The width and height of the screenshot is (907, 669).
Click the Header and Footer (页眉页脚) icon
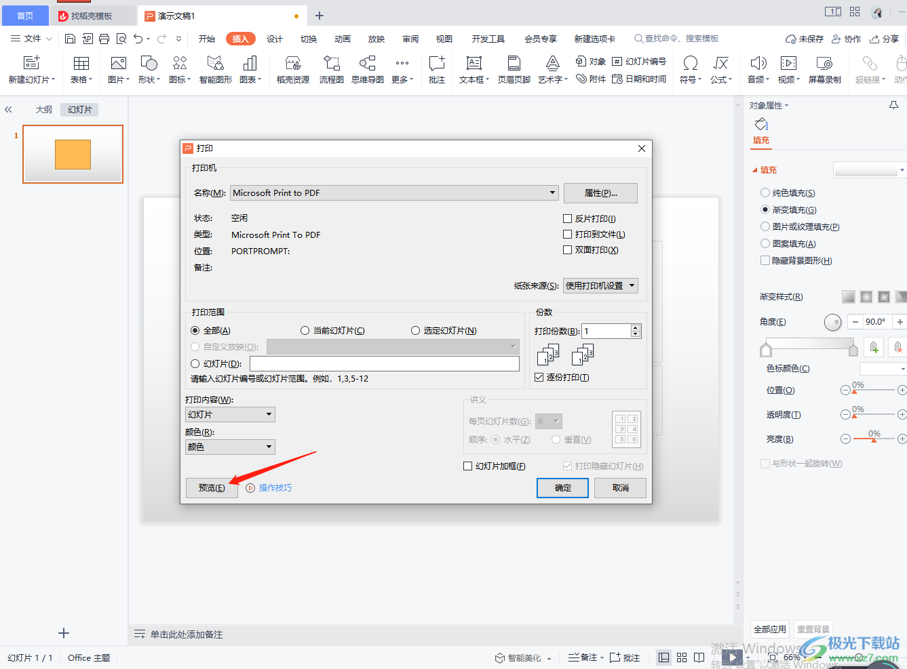tap(514, 70)
